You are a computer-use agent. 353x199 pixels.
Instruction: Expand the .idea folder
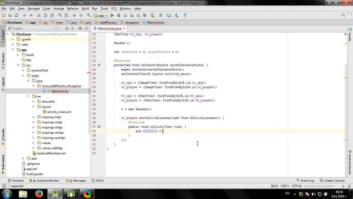coord(13,44)
